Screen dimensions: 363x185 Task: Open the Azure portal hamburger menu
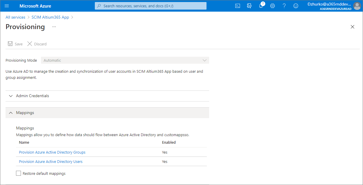click(x=7, y=6)
